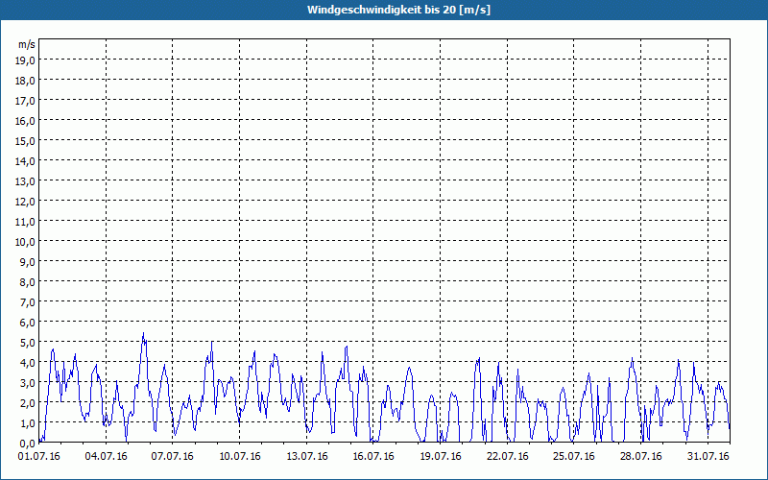Select the 10,0 y-axis value
This screenshot has width=768, height=480.
point(27,242)
